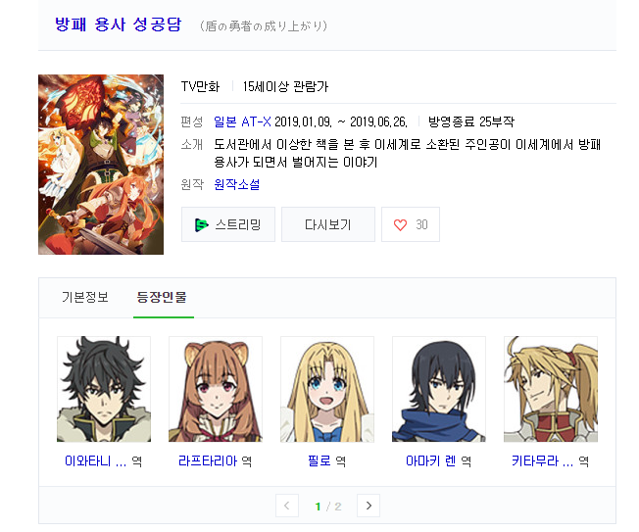The height and width of the screenshot is (532, 639).
Task: Open the 일본 AT-X broadcaster link
Action: 242,121
